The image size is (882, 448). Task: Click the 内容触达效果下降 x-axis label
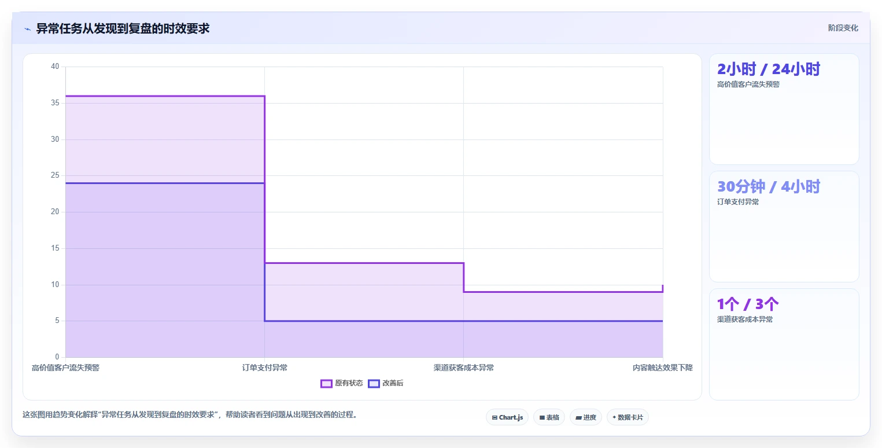coord(663,368)
